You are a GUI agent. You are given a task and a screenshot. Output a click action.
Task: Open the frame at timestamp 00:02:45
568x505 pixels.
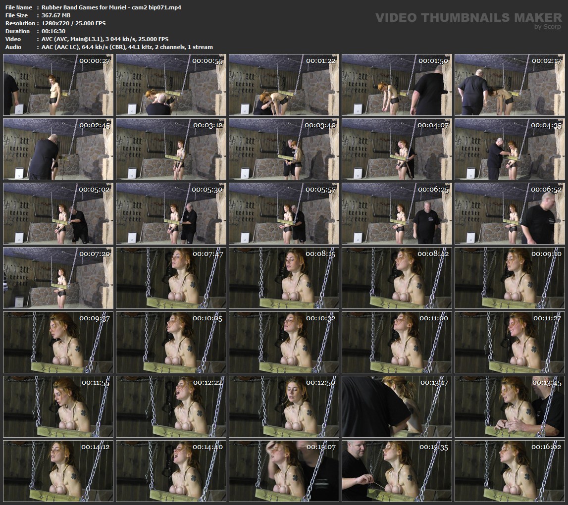tap(58, 149)
